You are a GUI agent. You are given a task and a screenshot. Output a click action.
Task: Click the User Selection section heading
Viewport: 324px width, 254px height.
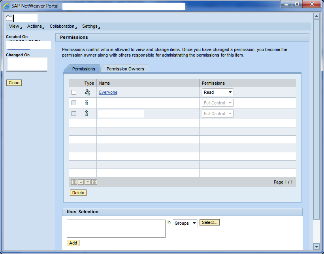pos(83,212)
